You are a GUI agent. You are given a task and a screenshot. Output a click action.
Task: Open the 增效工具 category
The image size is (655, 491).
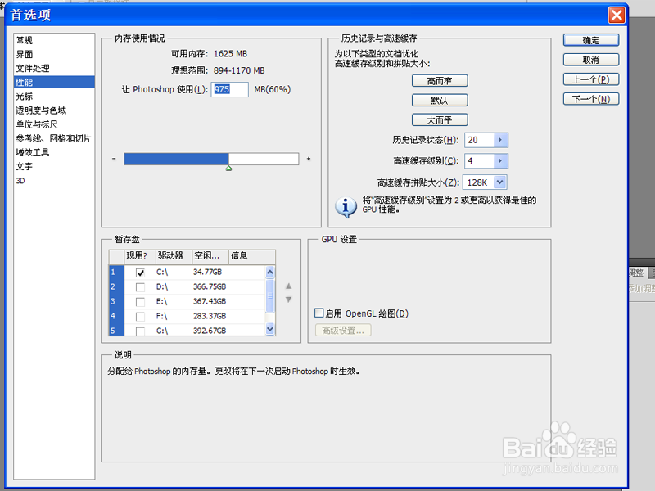[x=33, y=152]
